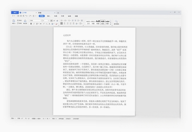Click the blue Home (首页) button
Screen dimensions: 192x132
15,13
